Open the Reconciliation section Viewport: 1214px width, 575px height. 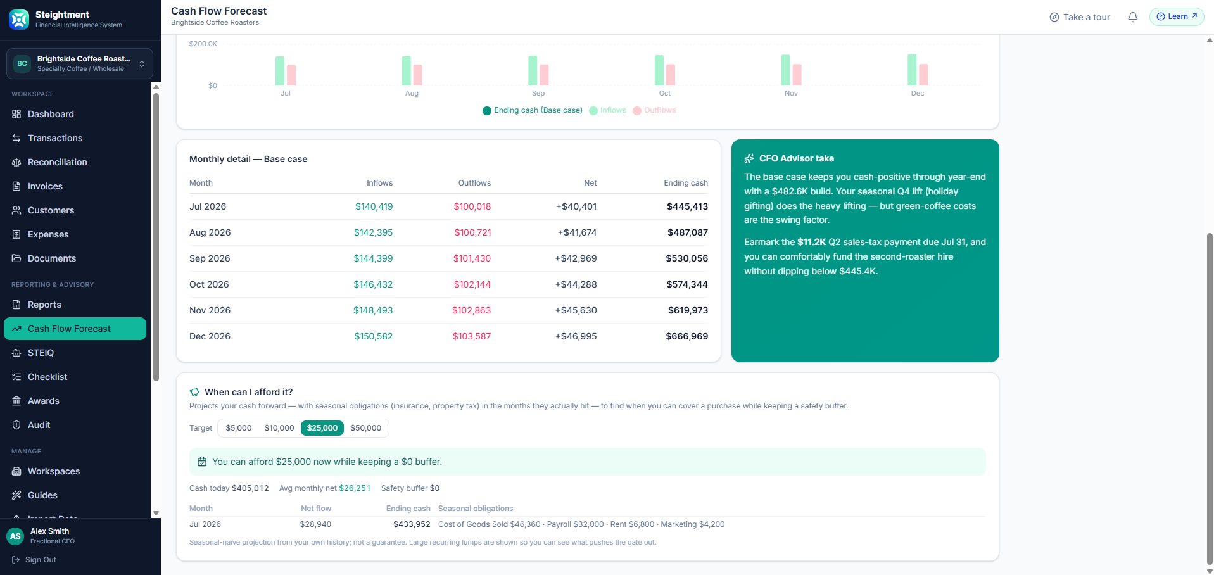75,162
